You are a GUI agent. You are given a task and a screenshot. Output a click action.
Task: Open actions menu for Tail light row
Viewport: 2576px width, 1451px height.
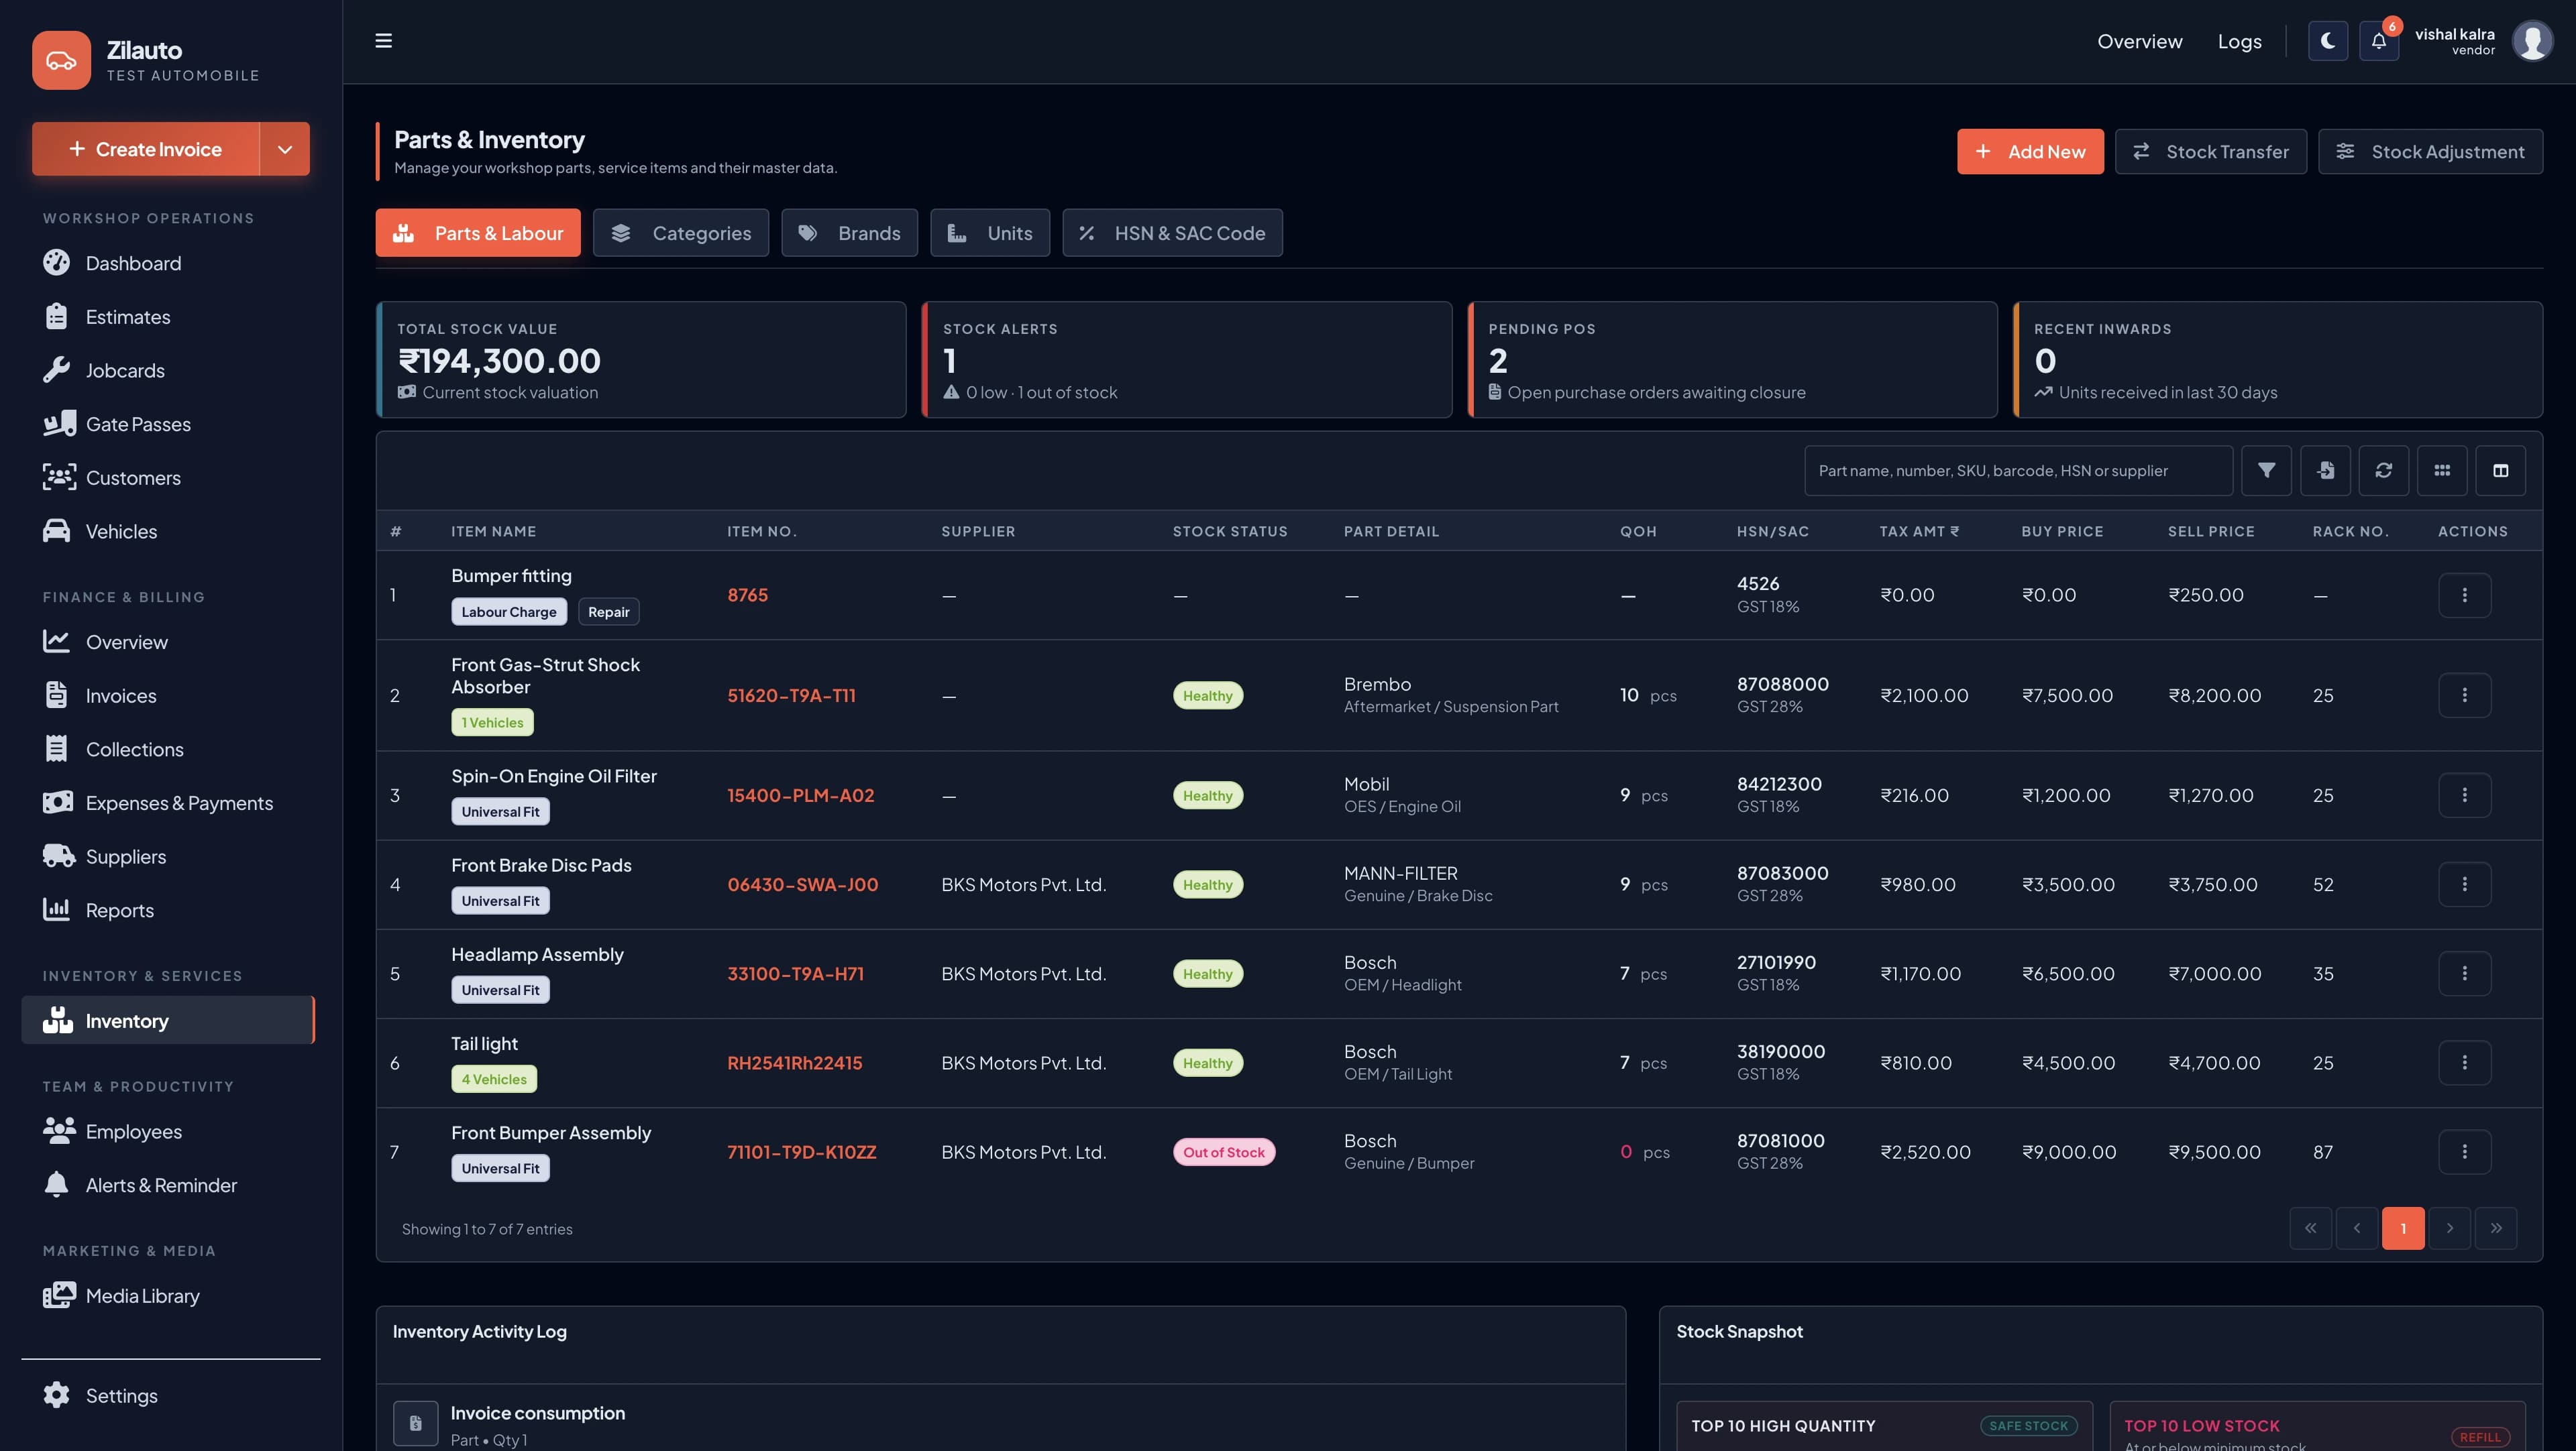(2464, 1062)
